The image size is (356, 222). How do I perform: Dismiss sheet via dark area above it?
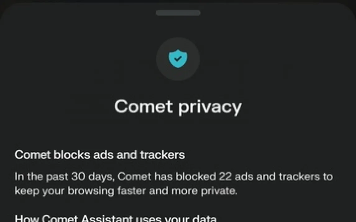(178, 2)
